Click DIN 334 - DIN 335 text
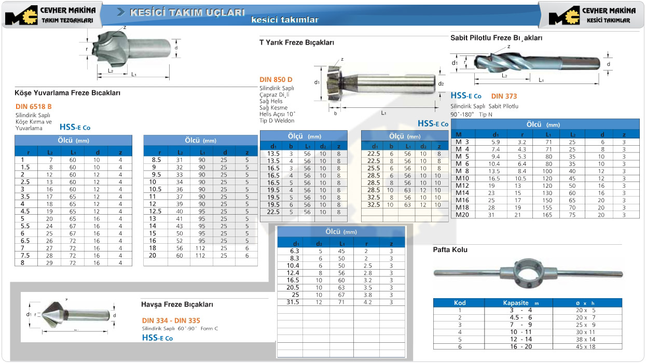Image resolution: width=646 pixels, height=363 pixels. (171, 320)
